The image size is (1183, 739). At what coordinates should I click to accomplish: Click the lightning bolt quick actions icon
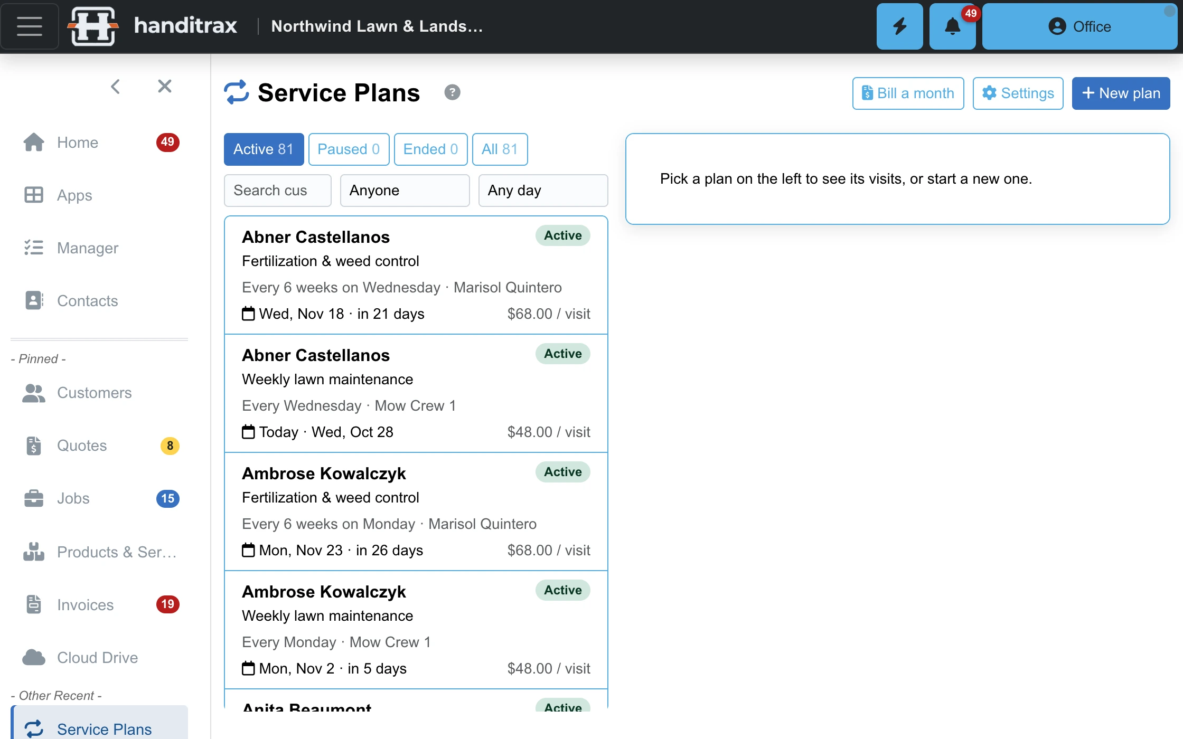899,26
